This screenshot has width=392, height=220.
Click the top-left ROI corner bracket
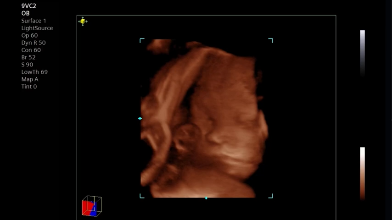pyautogui.click(x=142, y=40)
